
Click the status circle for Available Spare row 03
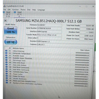click(6, 55)
